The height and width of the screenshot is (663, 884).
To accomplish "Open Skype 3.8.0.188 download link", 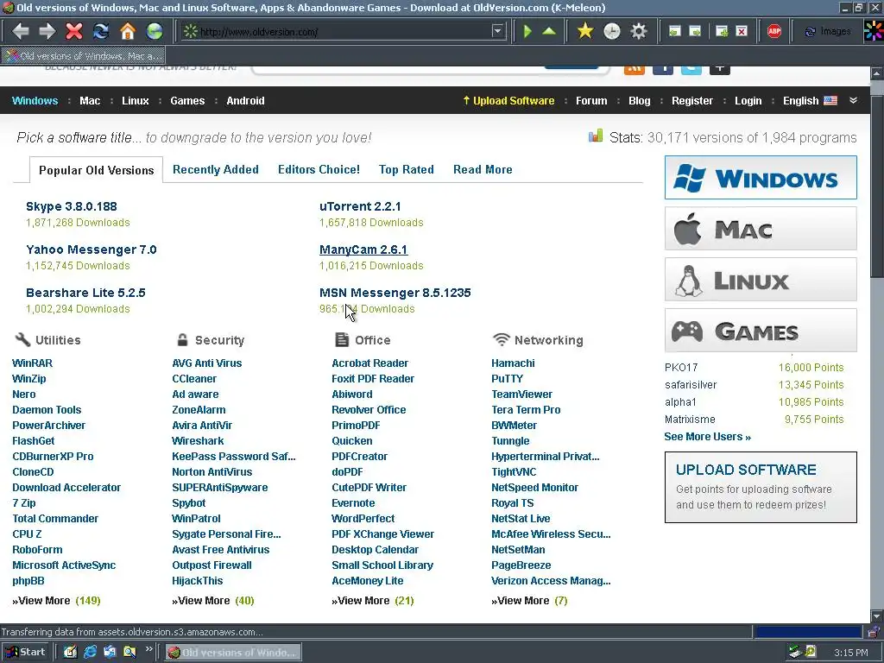I will 71,206.
